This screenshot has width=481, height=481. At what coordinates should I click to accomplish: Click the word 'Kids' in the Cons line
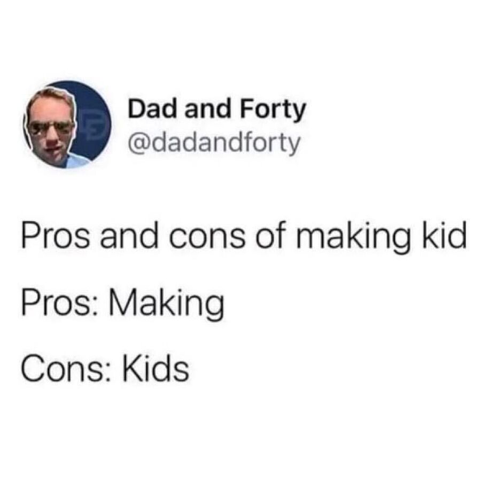(156, 368)
